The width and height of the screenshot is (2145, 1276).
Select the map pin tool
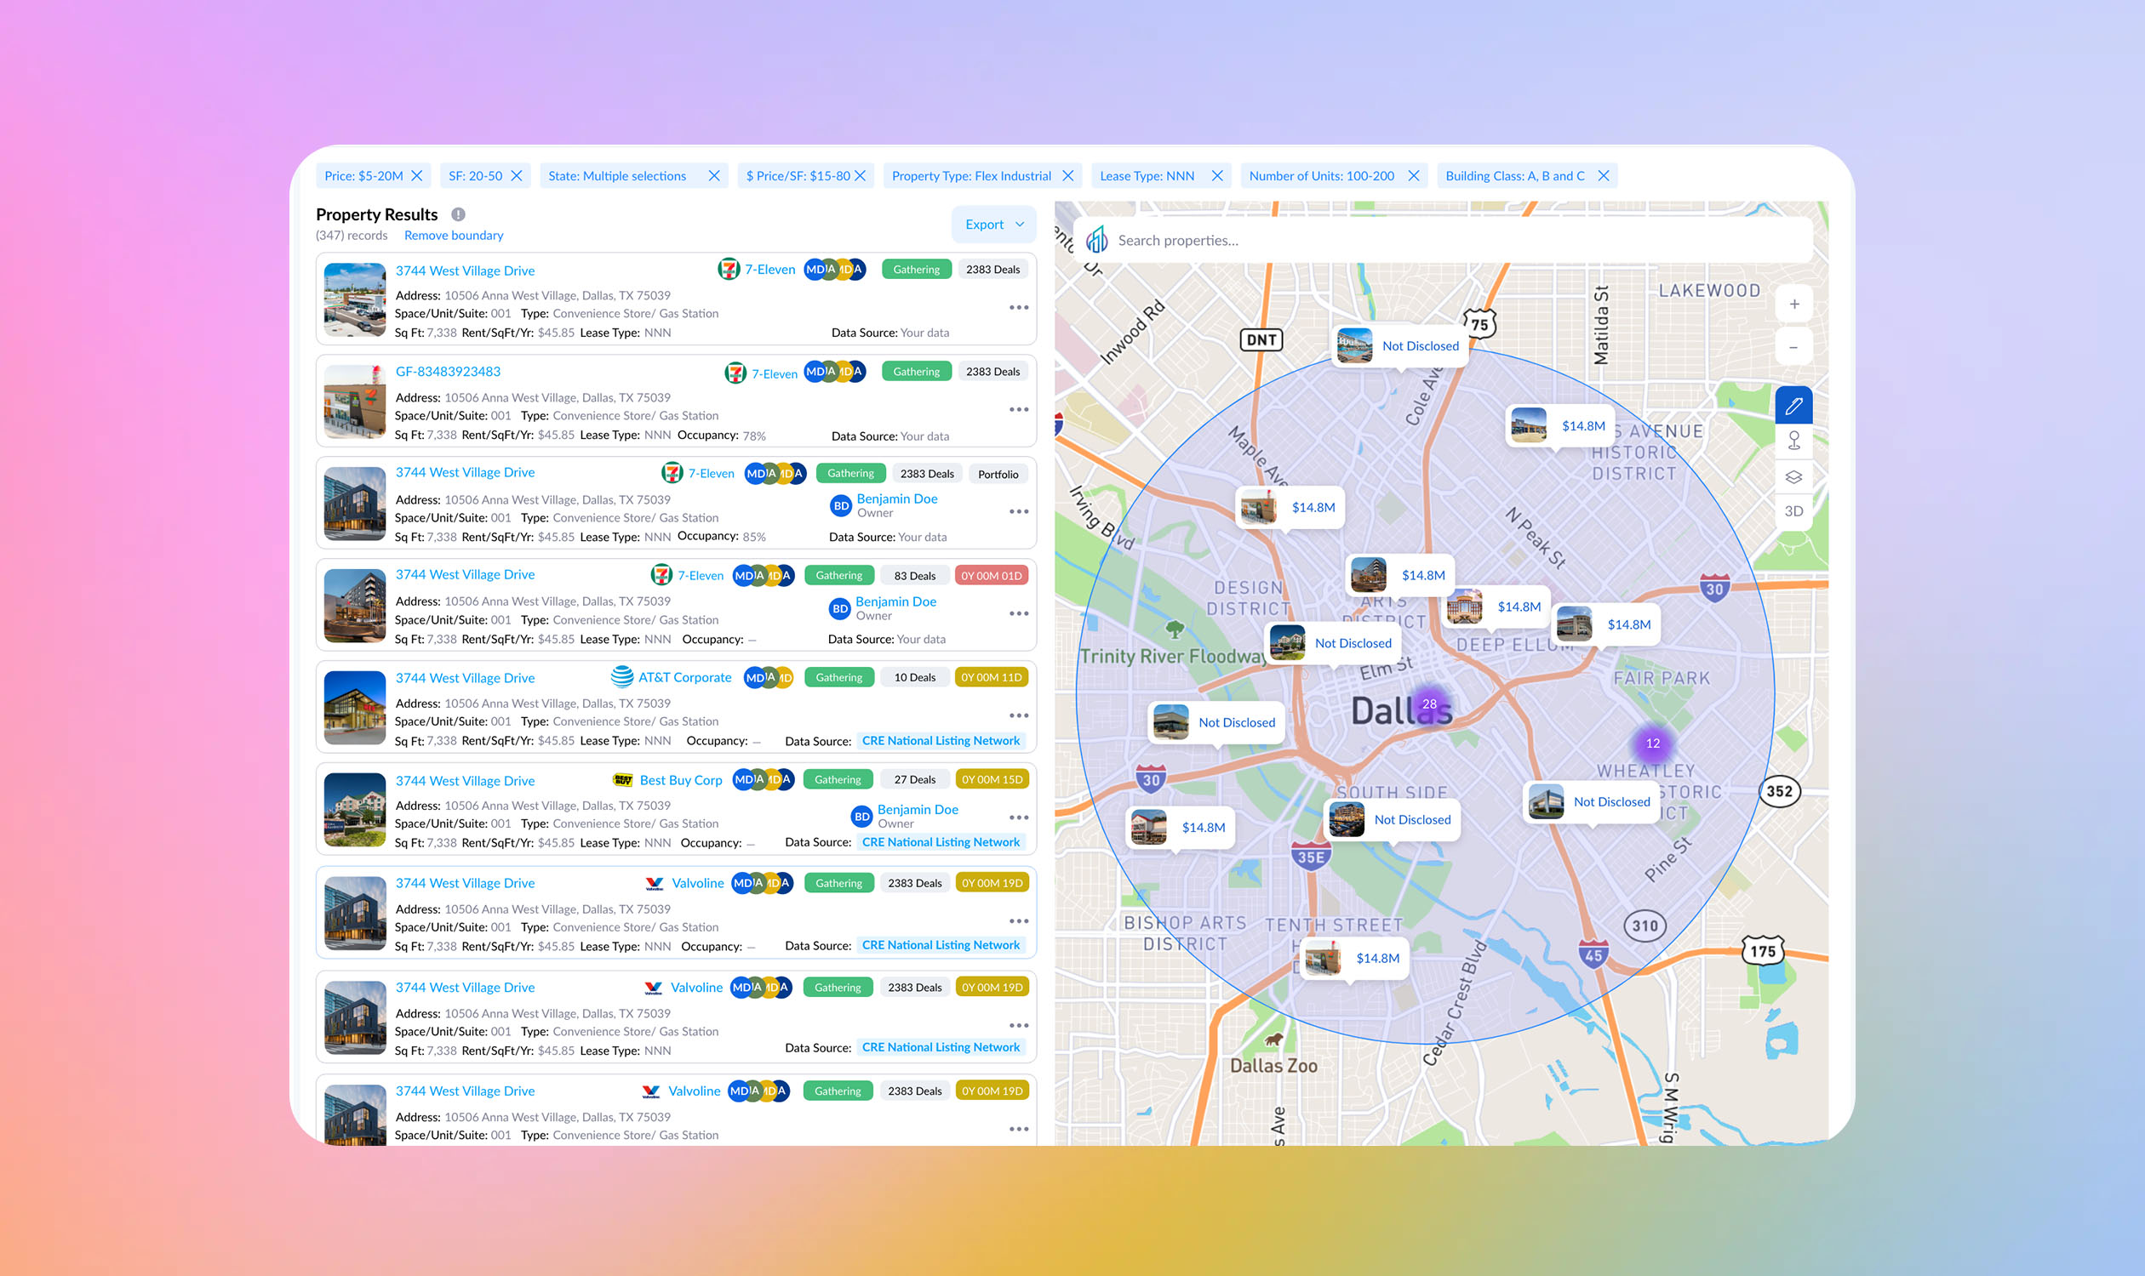(1794, 441)
